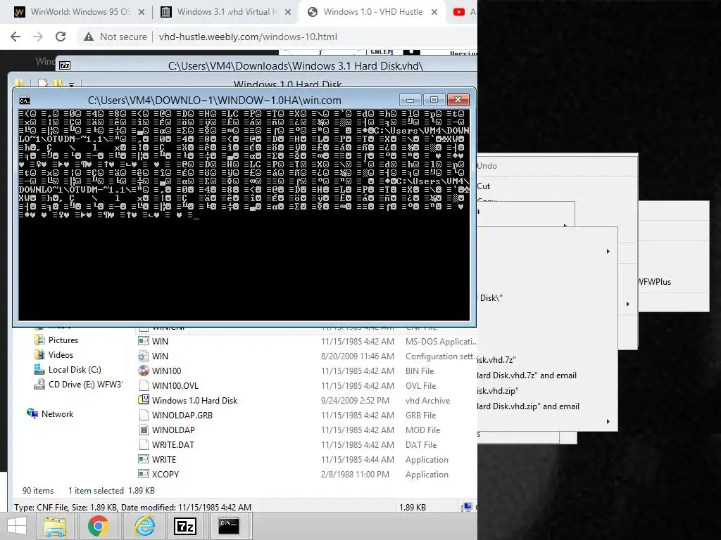Open CD Drive (E:) WFW3 in sidebar
721x540 pixels.
pyautogui.click(x=85, y=385)
